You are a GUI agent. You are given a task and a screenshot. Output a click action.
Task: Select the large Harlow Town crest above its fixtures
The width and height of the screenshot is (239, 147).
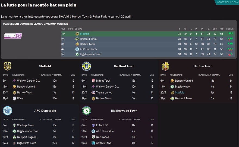point(165,66)
